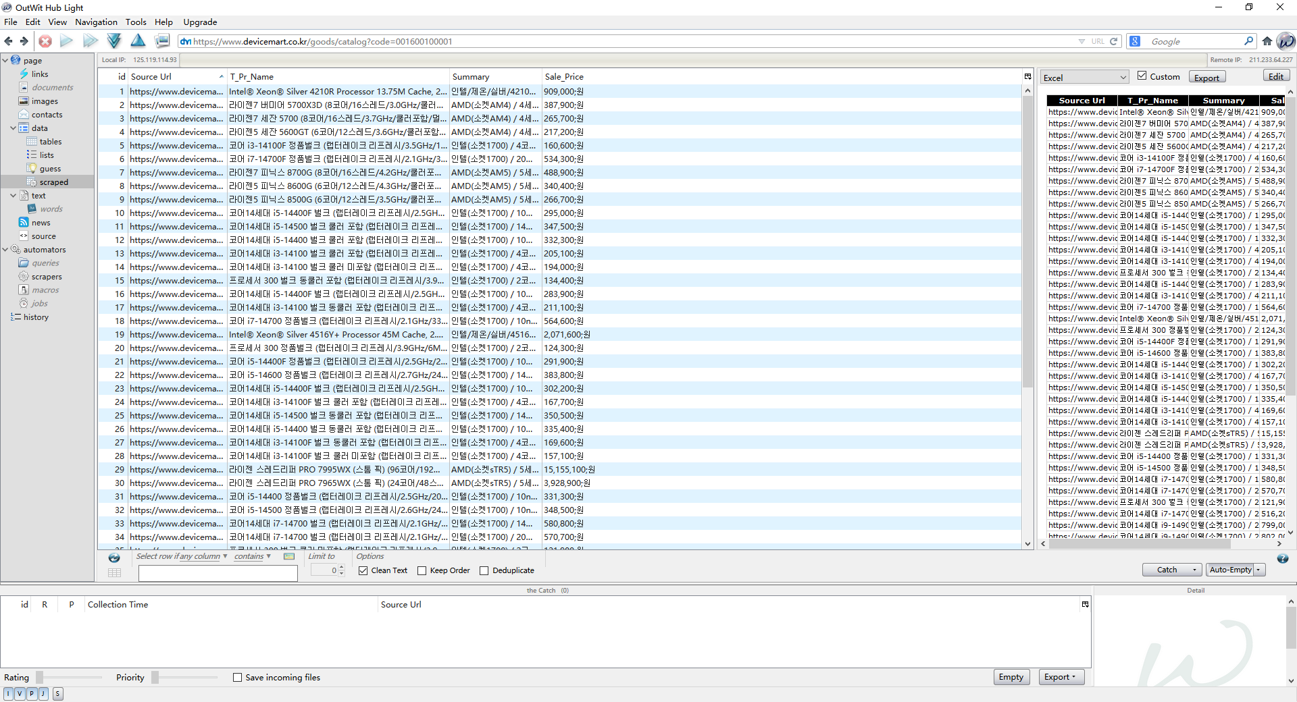The width and height of the screenshot is (1297, 702).
Task: Open the Tools menu
Action: pyautogui.click(x=136, y=22)
